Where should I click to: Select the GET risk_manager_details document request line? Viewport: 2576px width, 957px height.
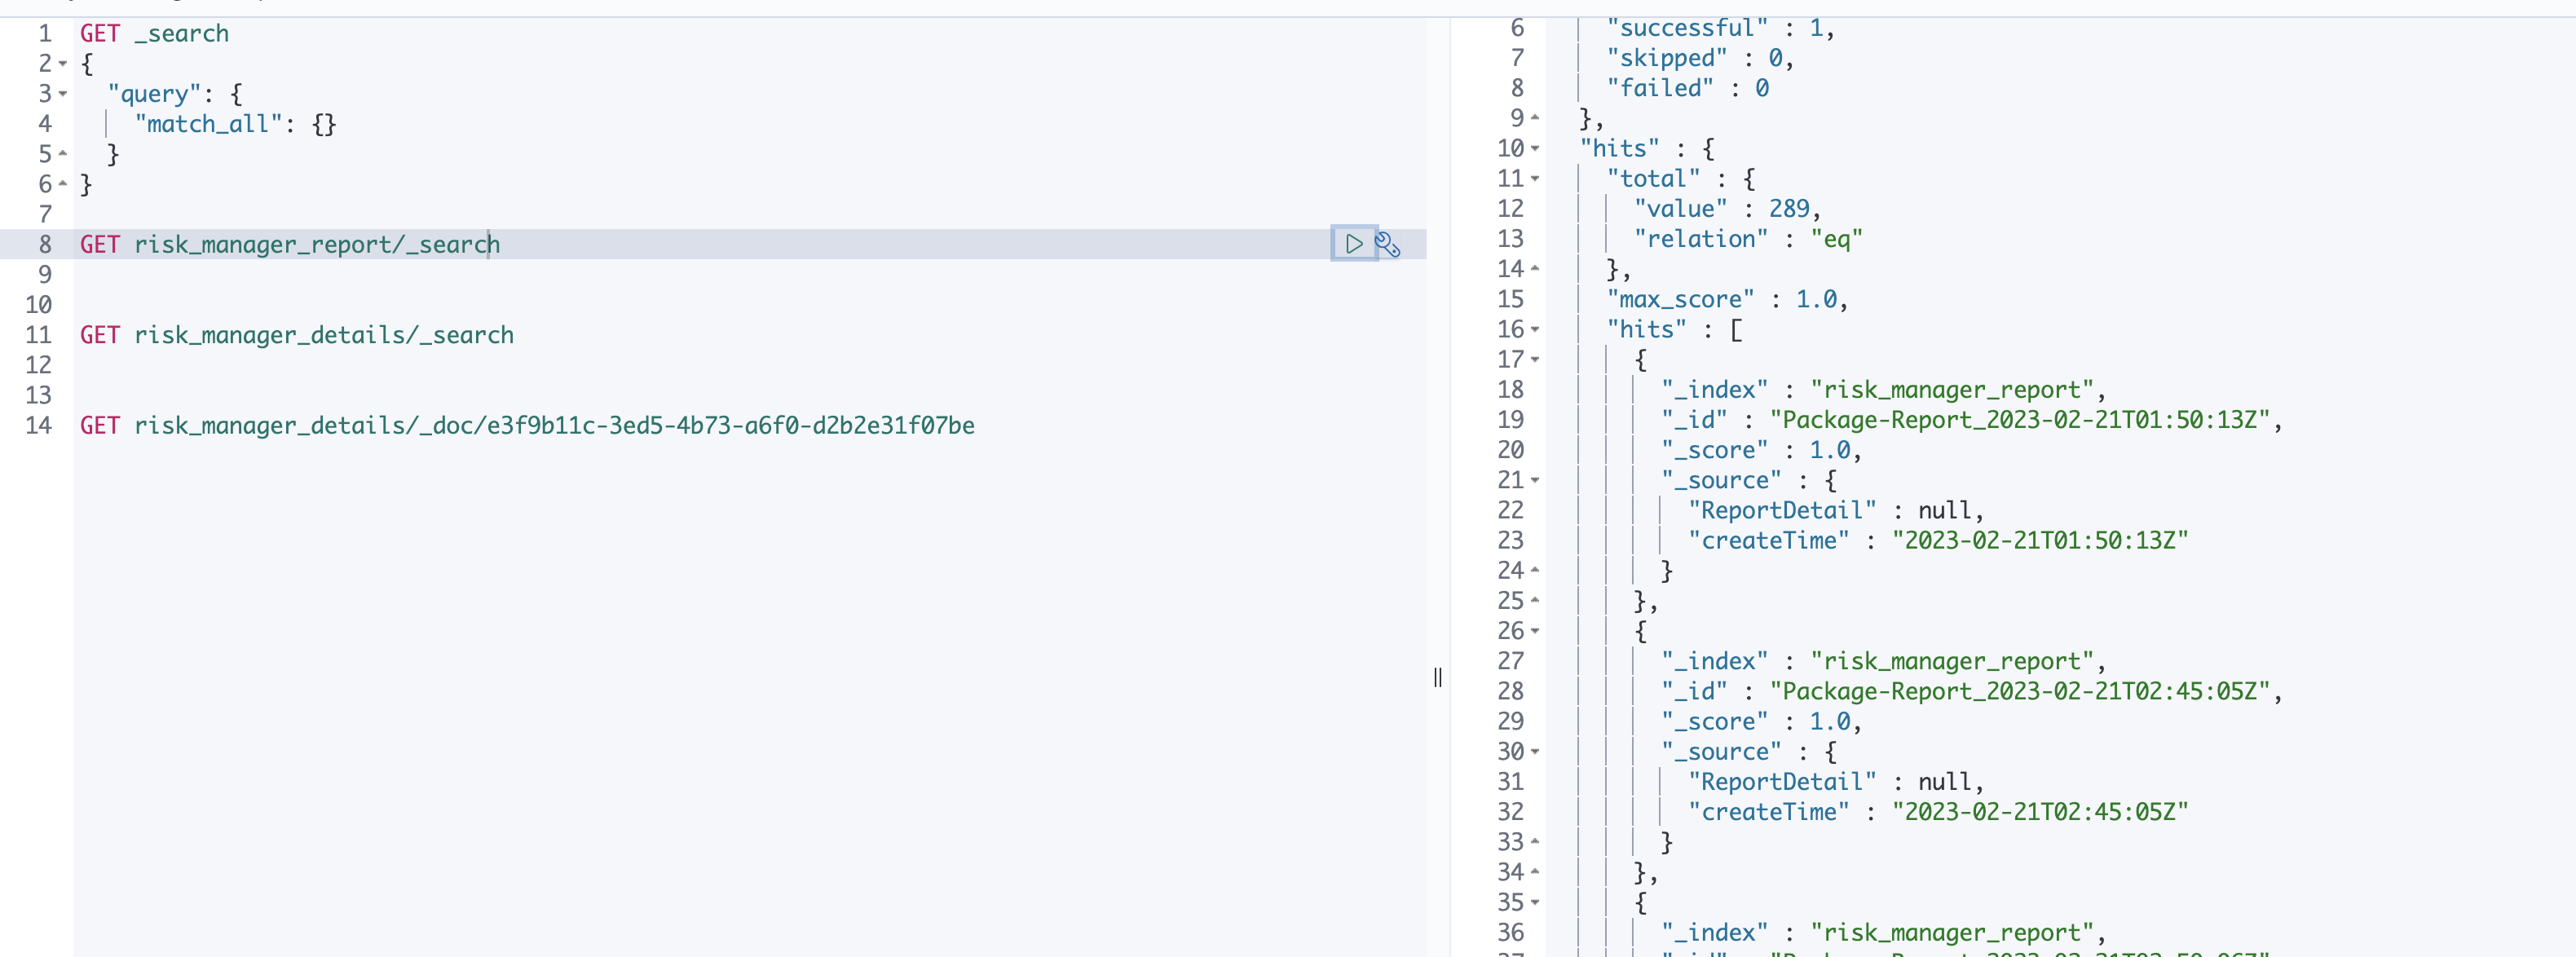tap(527, 425)
